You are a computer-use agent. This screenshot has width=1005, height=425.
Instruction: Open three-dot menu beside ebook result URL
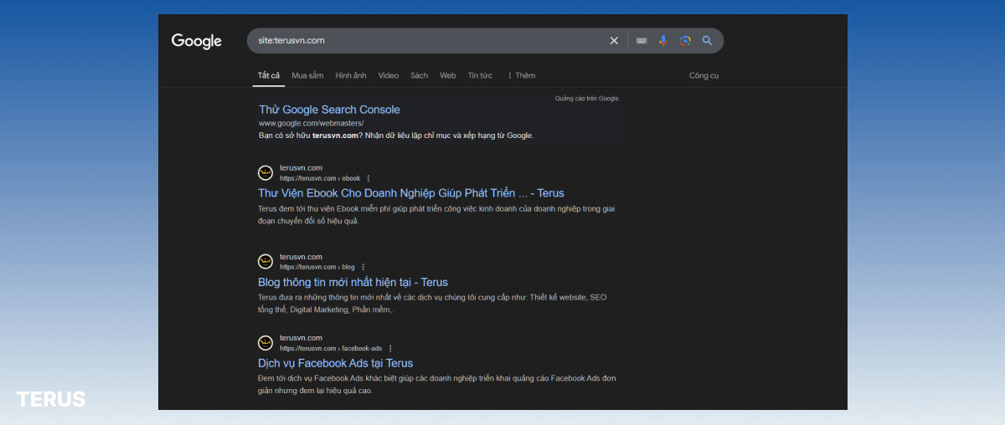click(x=368, y=178)
